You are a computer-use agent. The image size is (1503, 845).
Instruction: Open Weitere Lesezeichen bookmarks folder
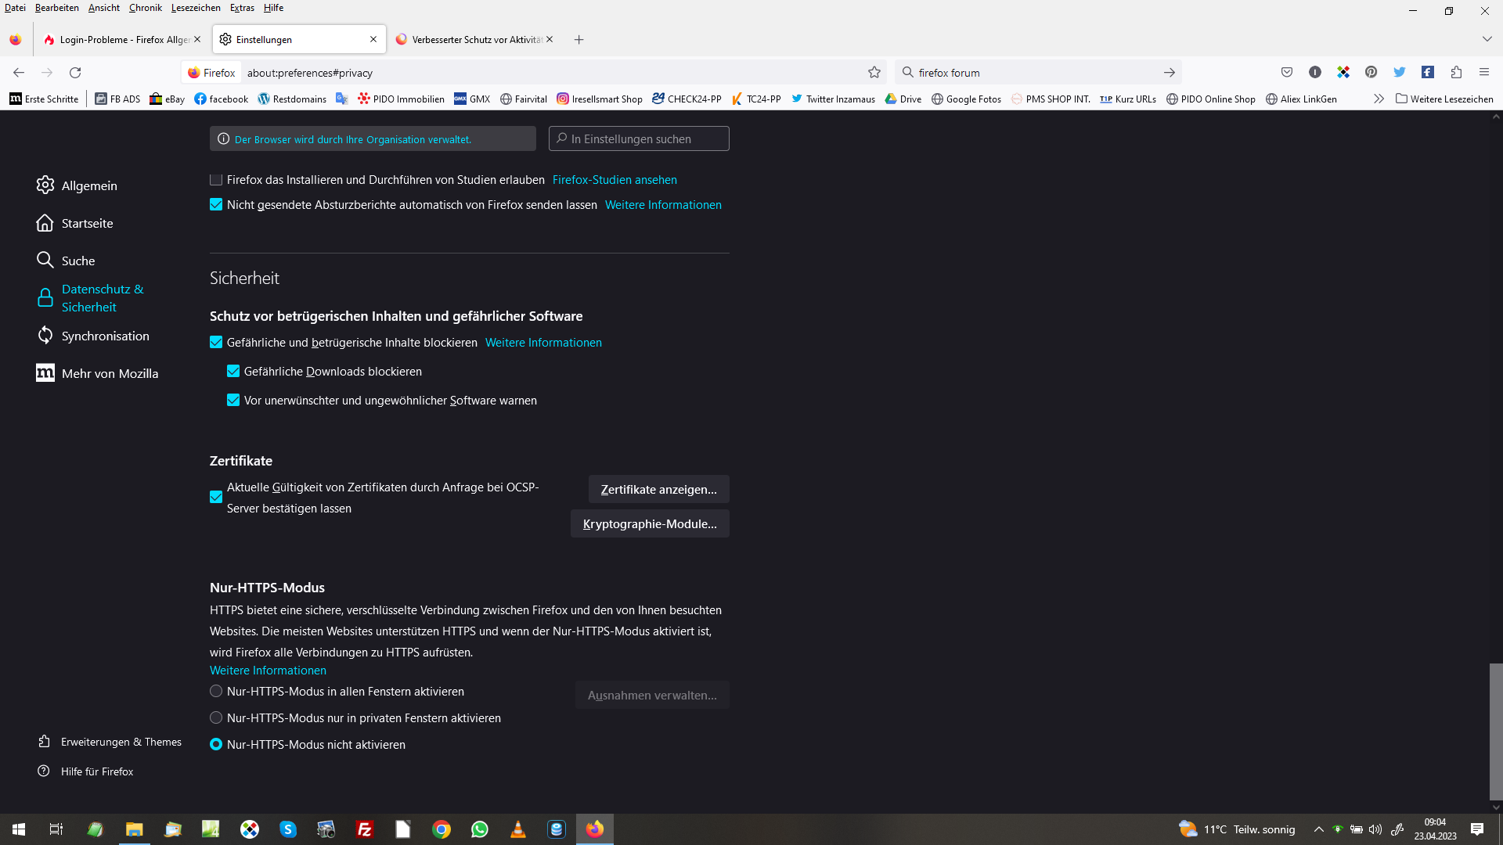click(1444, 99)
